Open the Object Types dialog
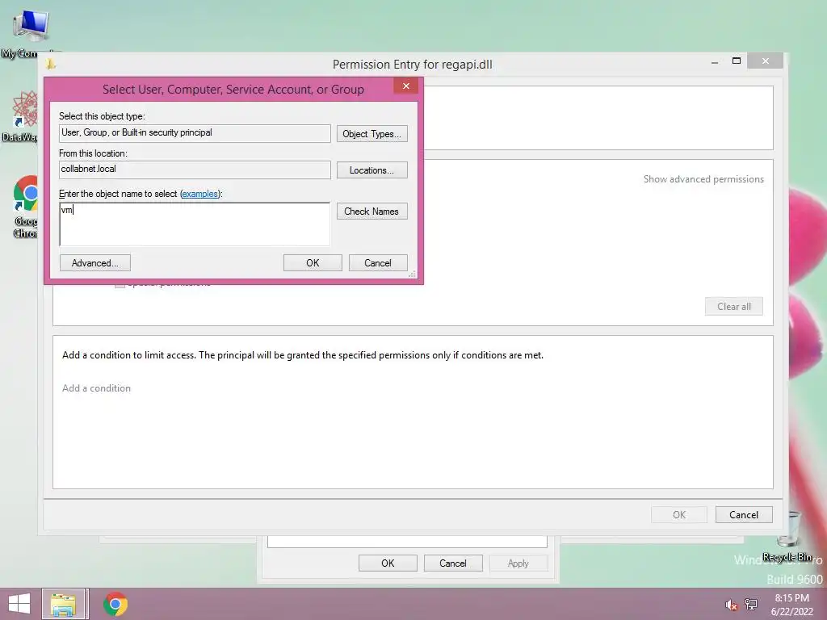The width and height of the screenshot is (827, 620). (x=372, y=134)
